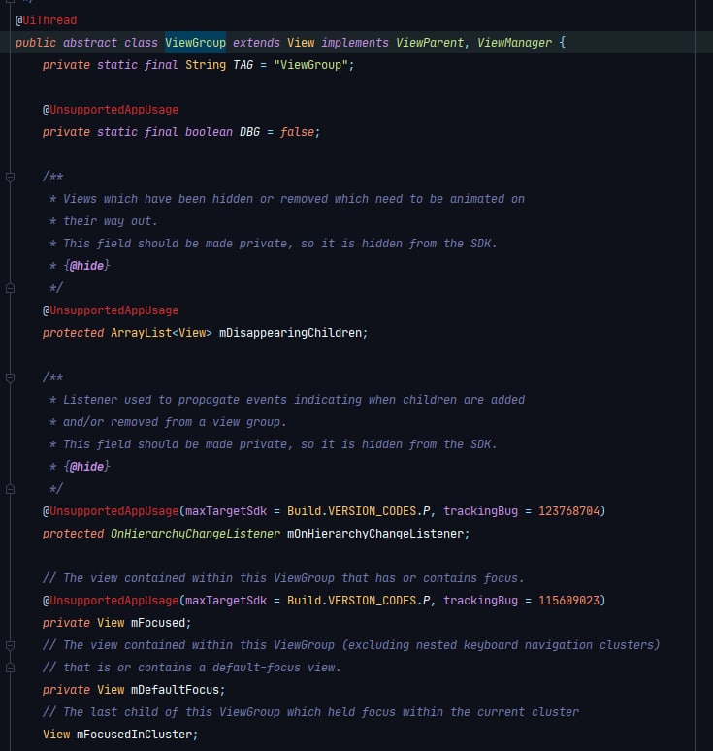The height and width of the screenshot is (751, 713).
Task: Click the mFocusedInCluster field name
Action: [134, 735]
